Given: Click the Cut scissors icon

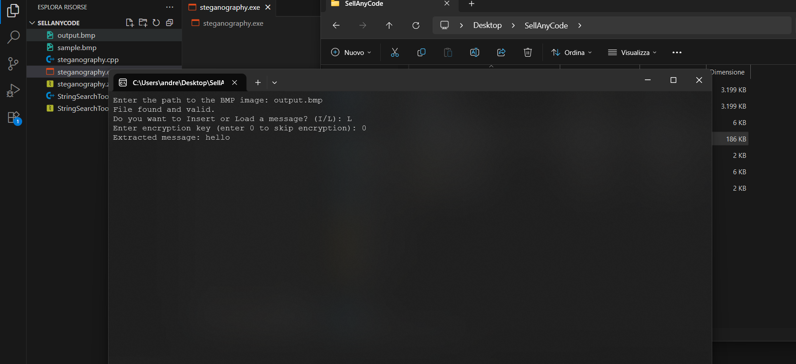Looking at the screenshot, I should pyautogui.click(x=394, y=52).
